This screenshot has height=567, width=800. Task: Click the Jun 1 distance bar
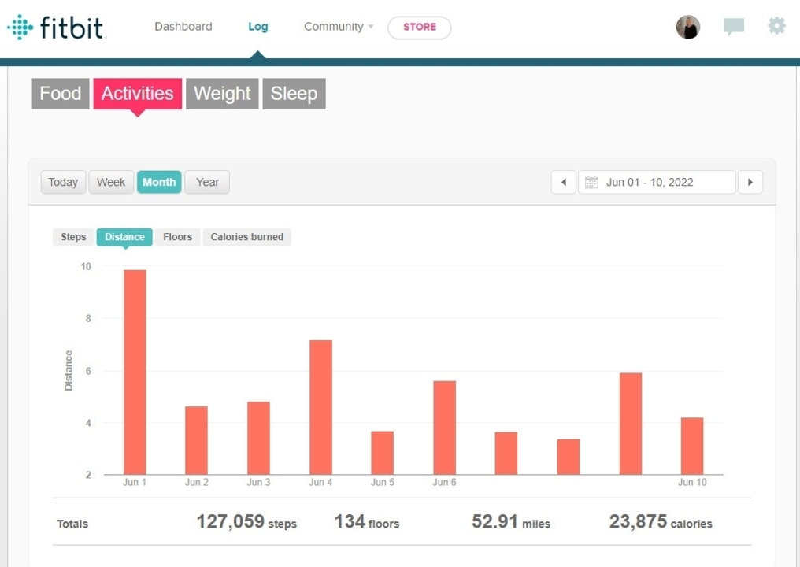(135, 372)
